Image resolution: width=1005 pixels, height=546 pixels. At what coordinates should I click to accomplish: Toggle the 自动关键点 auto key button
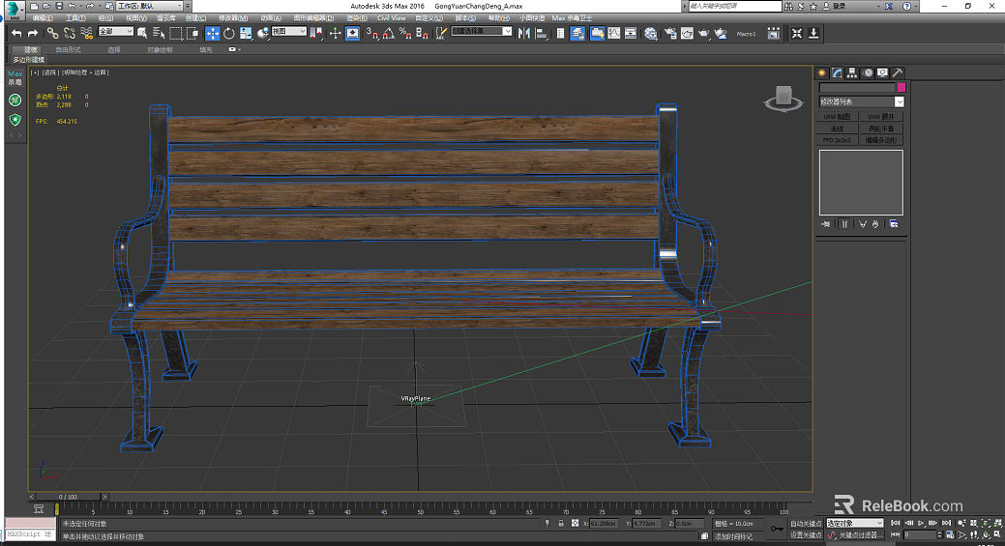tap(806, 523)
